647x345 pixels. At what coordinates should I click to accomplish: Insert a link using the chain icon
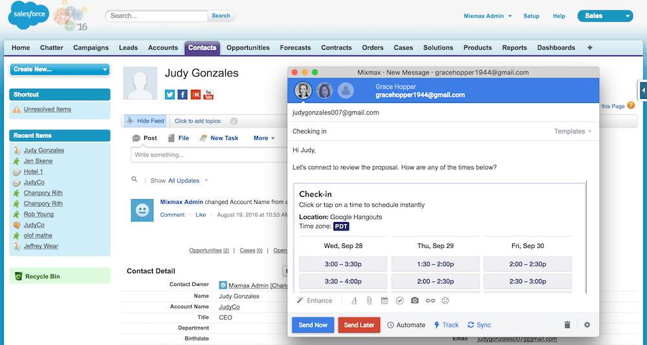coord(430,300)
